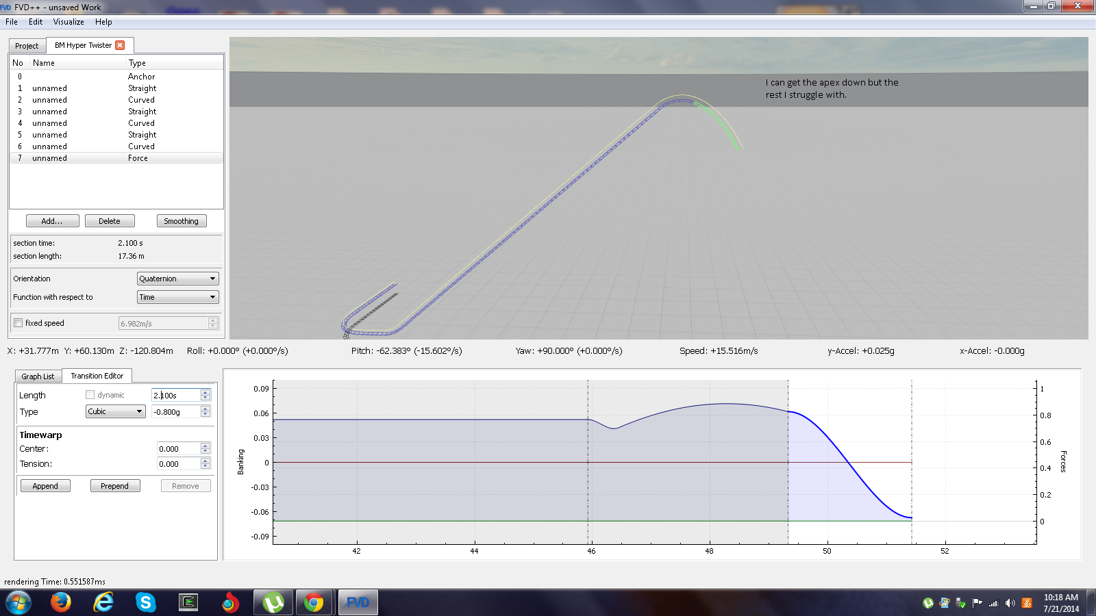
Task: Open Firefox from the taskbar
Action: pyautogui.click(x=60, y=602)
